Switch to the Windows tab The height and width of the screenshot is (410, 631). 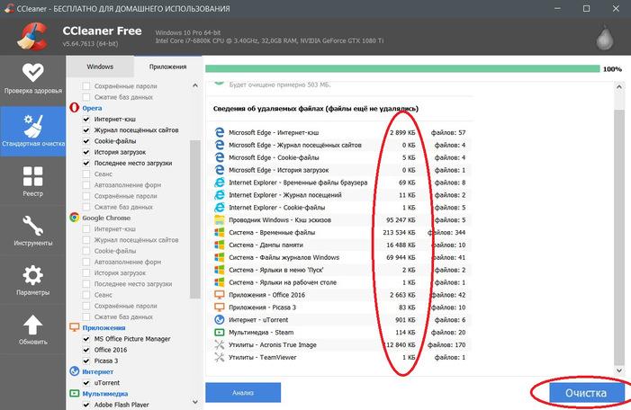tap(100, 67)
